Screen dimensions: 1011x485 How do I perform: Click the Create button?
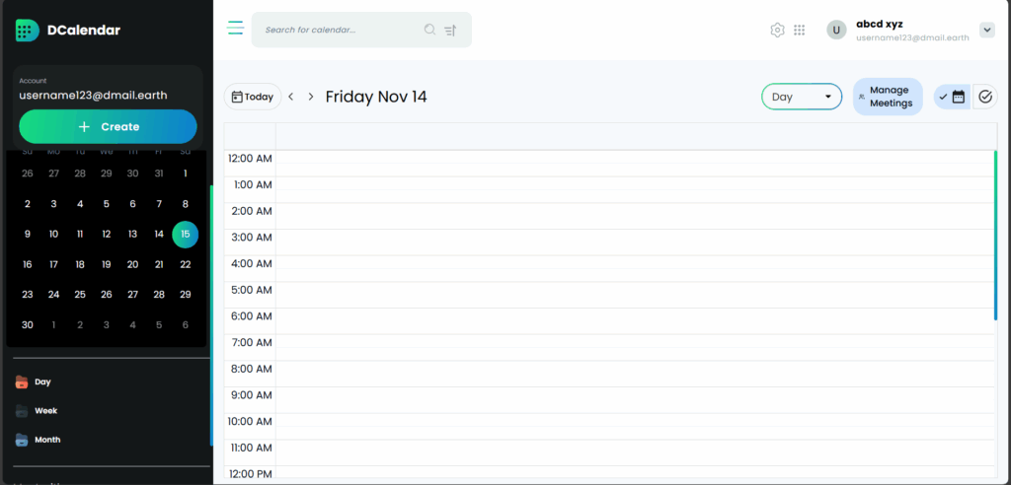(108, 127)
